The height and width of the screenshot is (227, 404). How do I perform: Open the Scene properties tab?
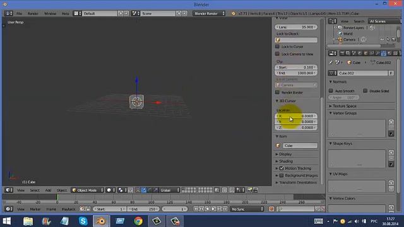click(353, 53)
